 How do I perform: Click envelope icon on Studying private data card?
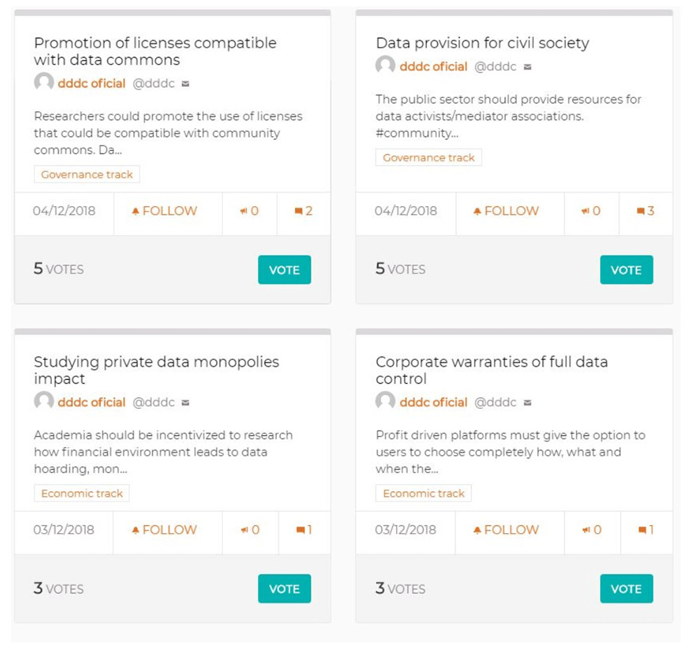[x=185, y=403]
